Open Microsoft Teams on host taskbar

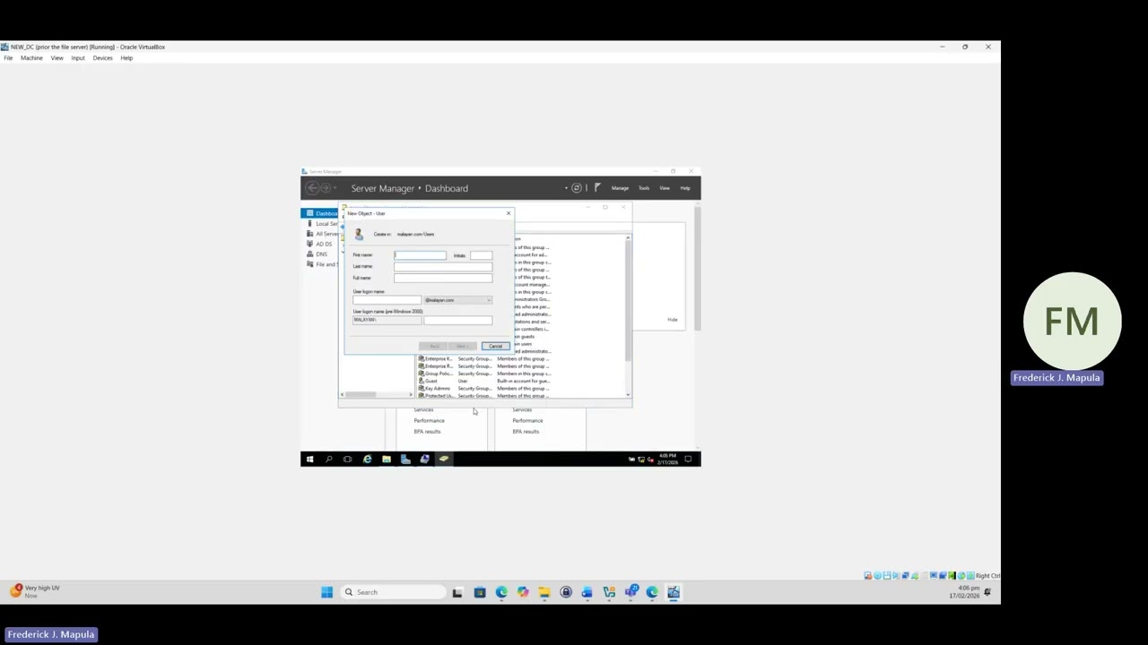pyautogui.click(x=631, y=592)
